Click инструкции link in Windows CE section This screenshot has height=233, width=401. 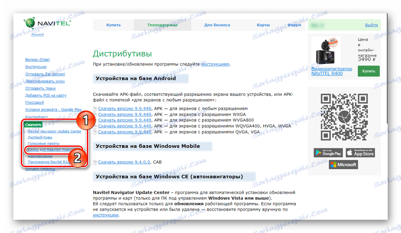pyautogui.click(x=106, y=215)
